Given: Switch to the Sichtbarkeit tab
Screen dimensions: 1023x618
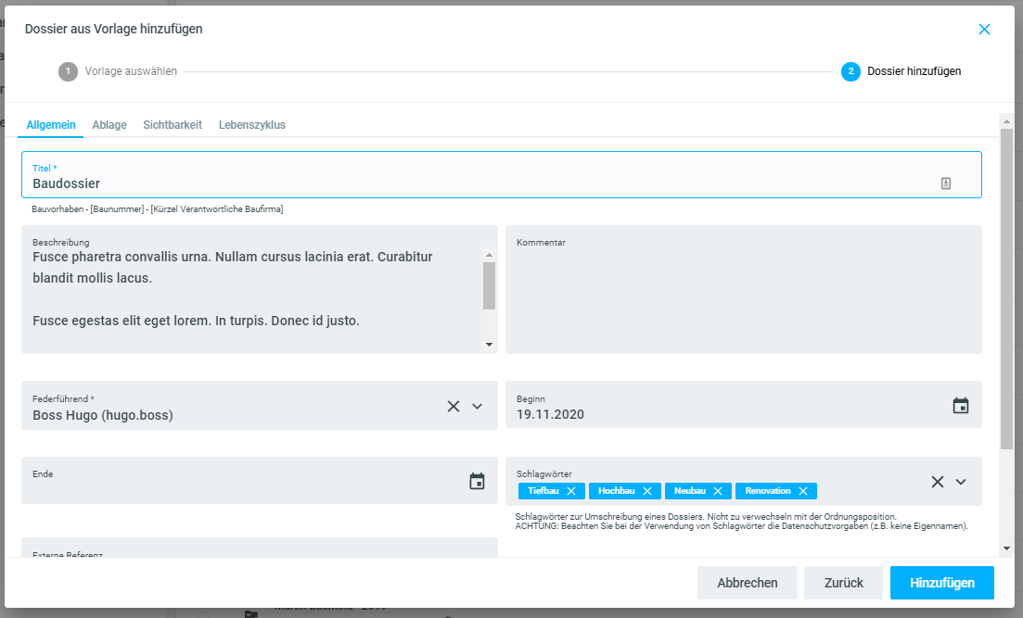Looking at the screenshot, I should click(173, 125).
